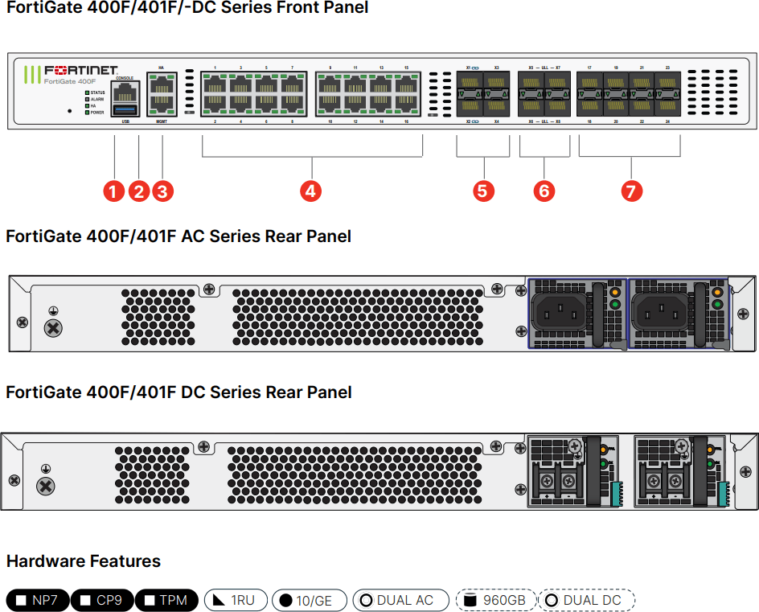Screen dimensions: 759x612
Task: Click the POWER LED indicator
Action: 87,113
